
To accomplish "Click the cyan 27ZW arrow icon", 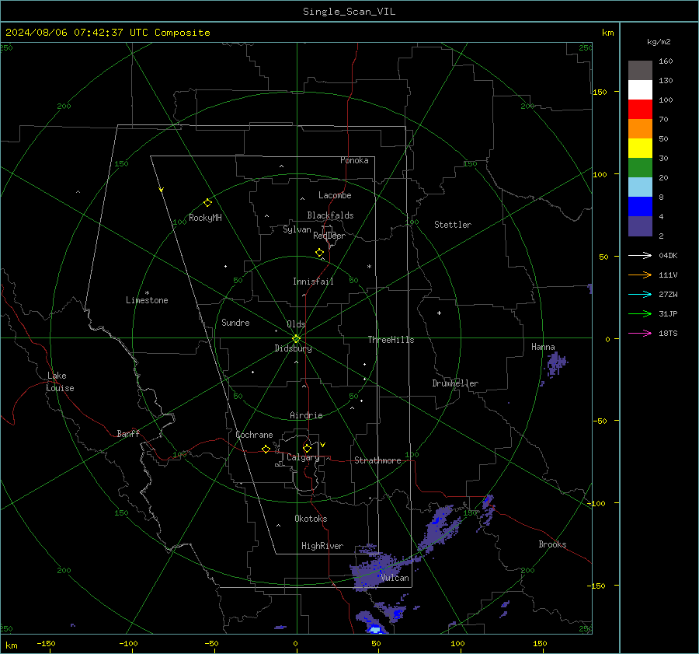I will coord(640,294).
